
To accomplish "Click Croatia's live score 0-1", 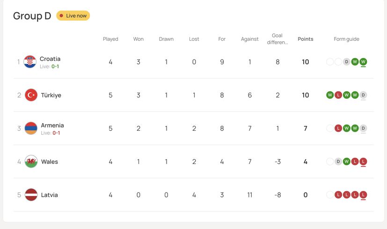I will 55,66.
